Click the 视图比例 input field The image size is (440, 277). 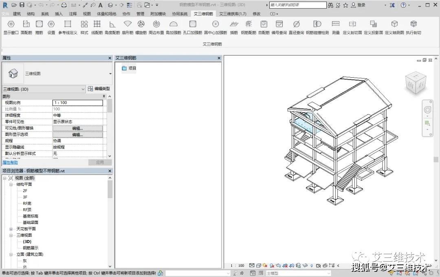click(77, 103)
